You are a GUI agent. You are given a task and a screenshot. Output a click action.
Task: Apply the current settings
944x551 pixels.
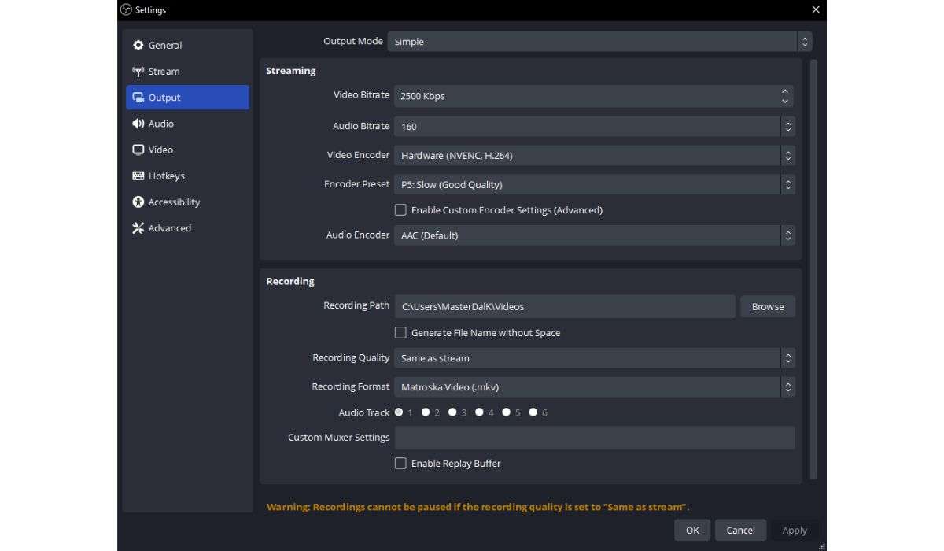[x=795, y=530]
